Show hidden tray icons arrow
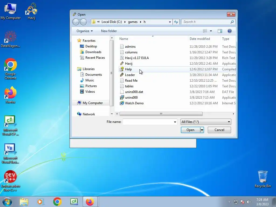 (x=229, y=202)
